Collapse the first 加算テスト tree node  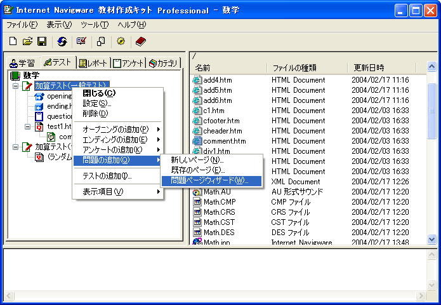[15, 86]
